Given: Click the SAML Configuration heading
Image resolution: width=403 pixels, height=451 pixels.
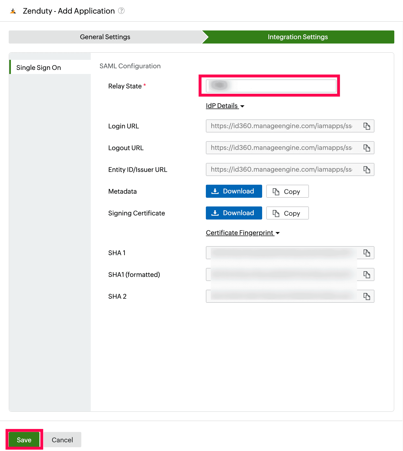Looking at the screenshot, I should (x=130, y=66).
